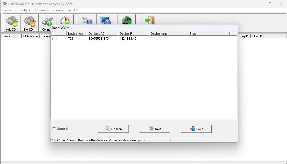Click the Re scan button

point(113,129)
